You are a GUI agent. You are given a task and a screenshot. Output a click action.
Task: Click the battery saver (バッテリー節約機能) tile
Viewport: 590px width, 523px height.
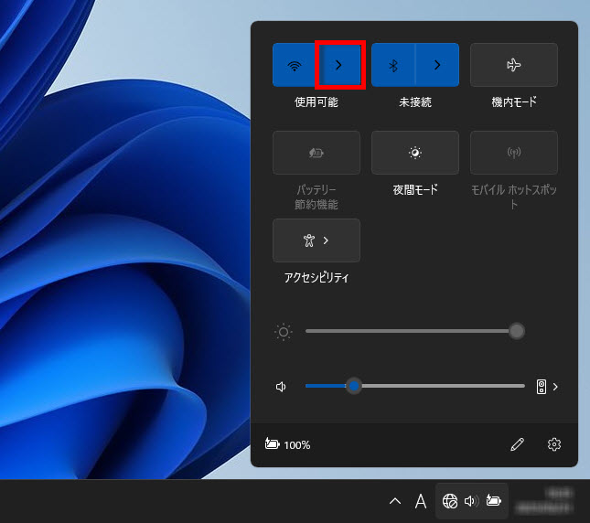point(316,153)
